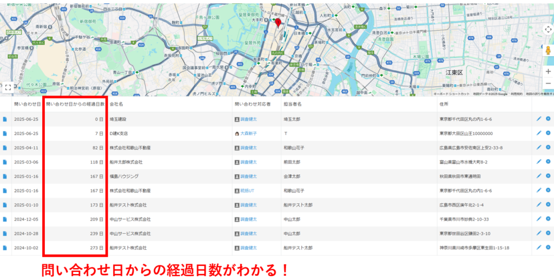
Task: Select address 東京都大田区山王10000000
Action: point(466,134)
